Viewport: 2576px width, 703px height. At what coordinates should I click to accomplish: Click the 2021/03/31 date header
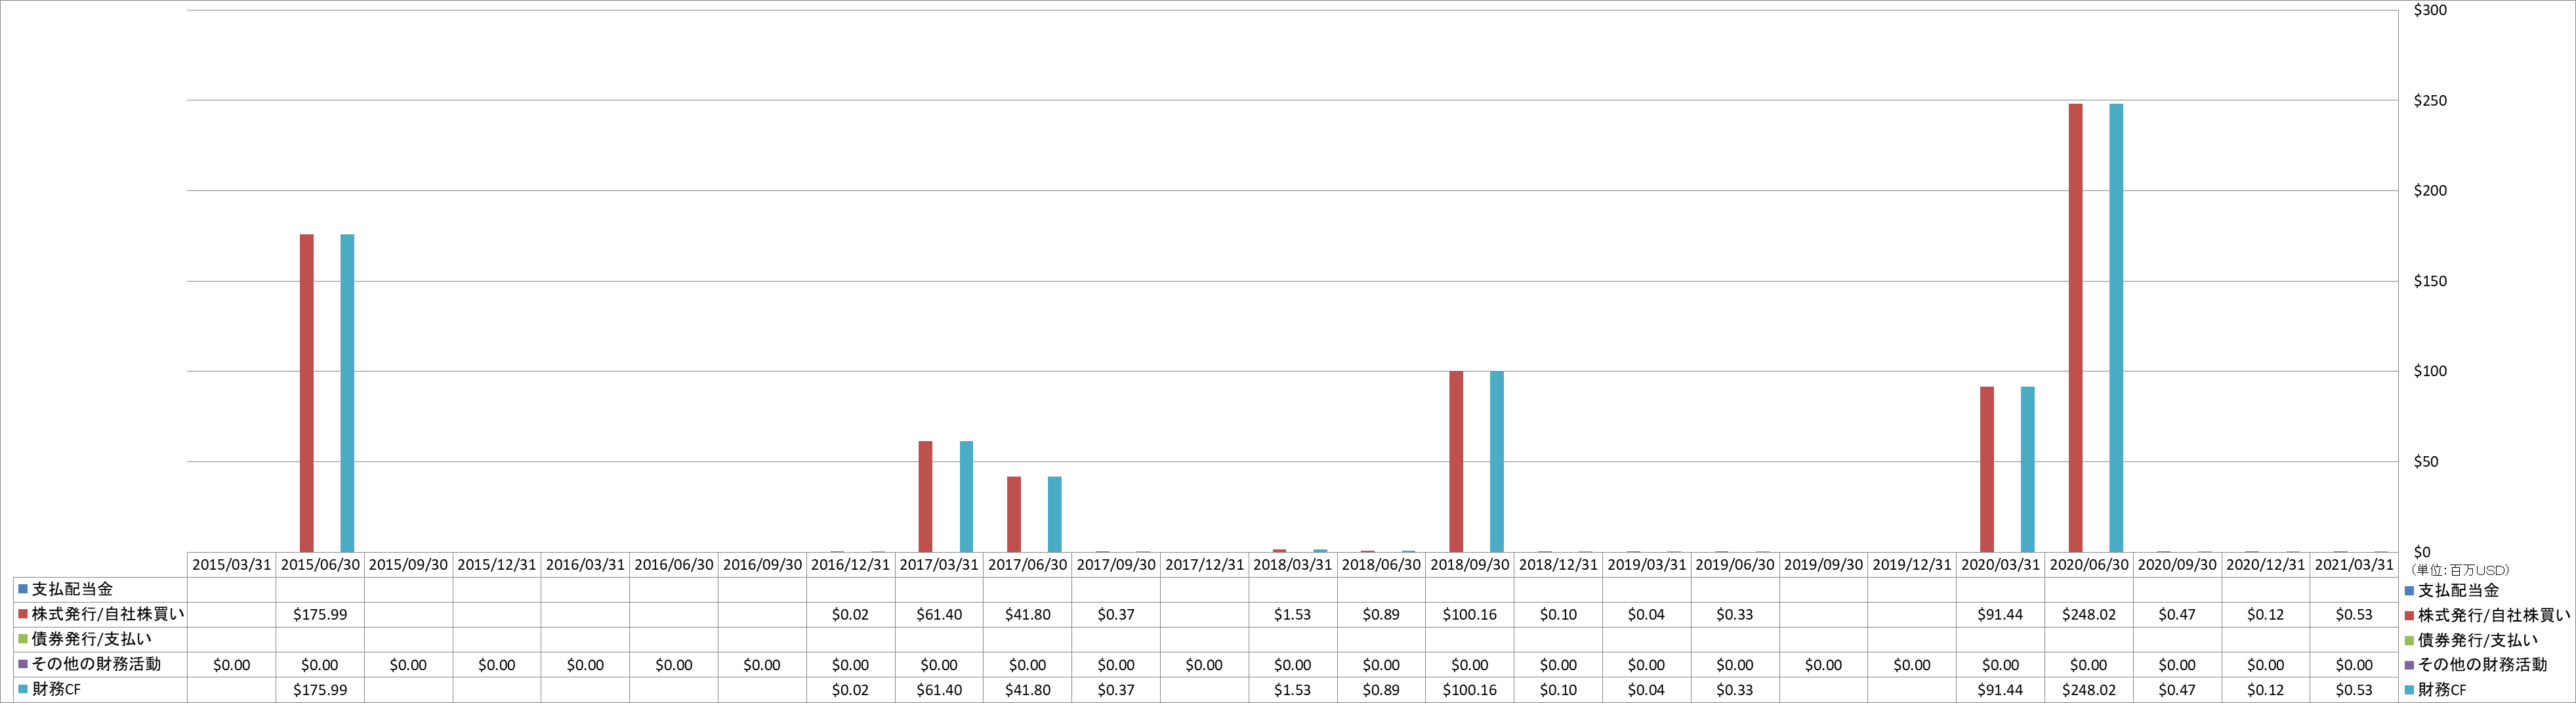[x=2354, y=564]
